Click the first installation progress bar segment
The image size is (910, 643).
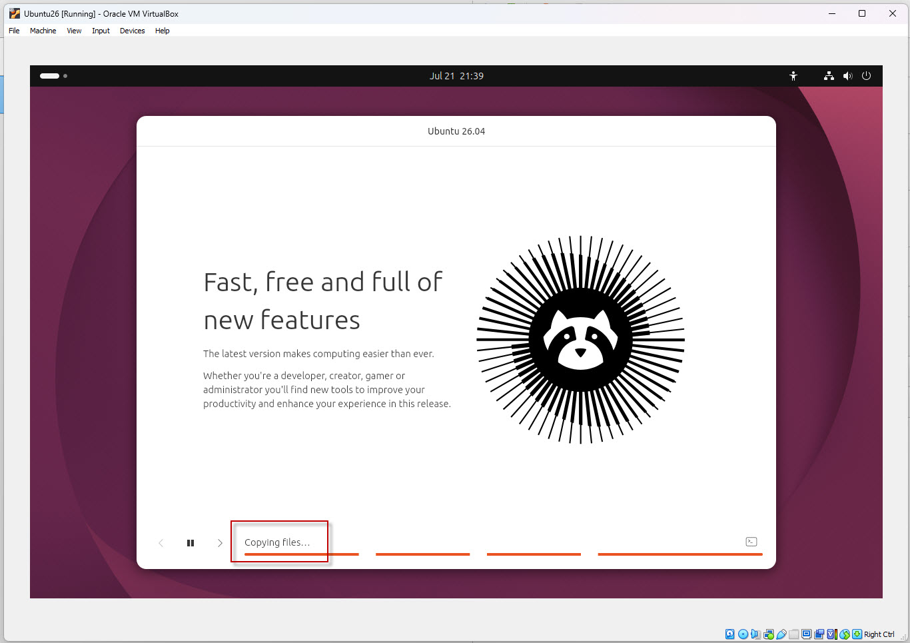pos(302,554)
